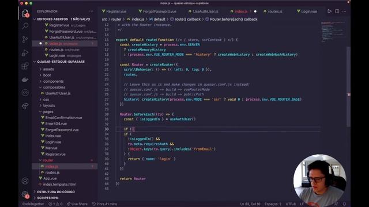
Task: Switch to the Register.vue tab
Action: coord(114,11)
